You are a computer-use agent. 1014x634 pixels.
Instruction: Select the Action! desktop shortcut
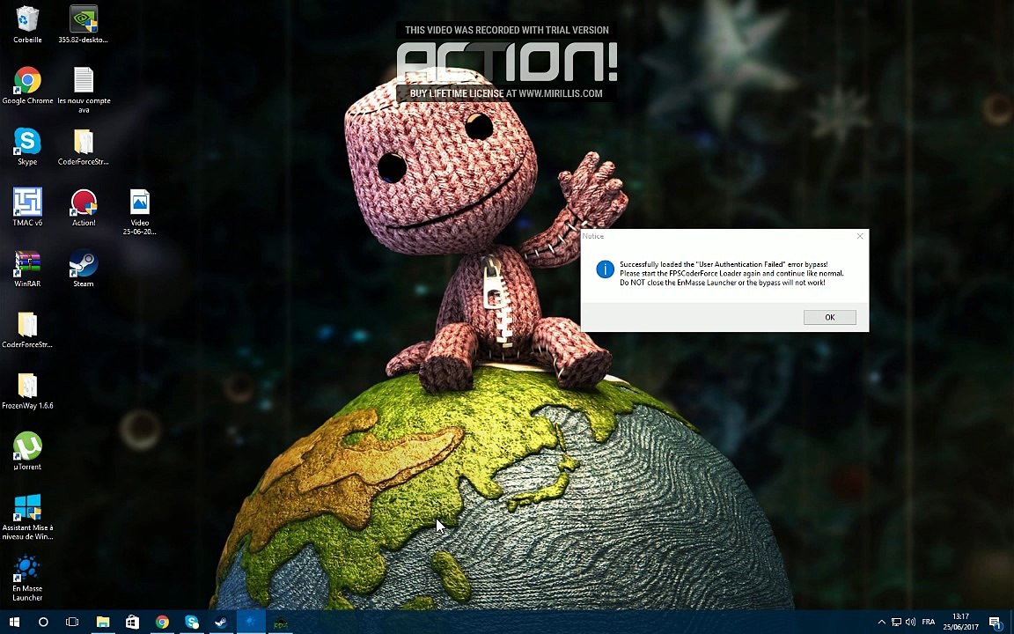(x=84, y=207)
